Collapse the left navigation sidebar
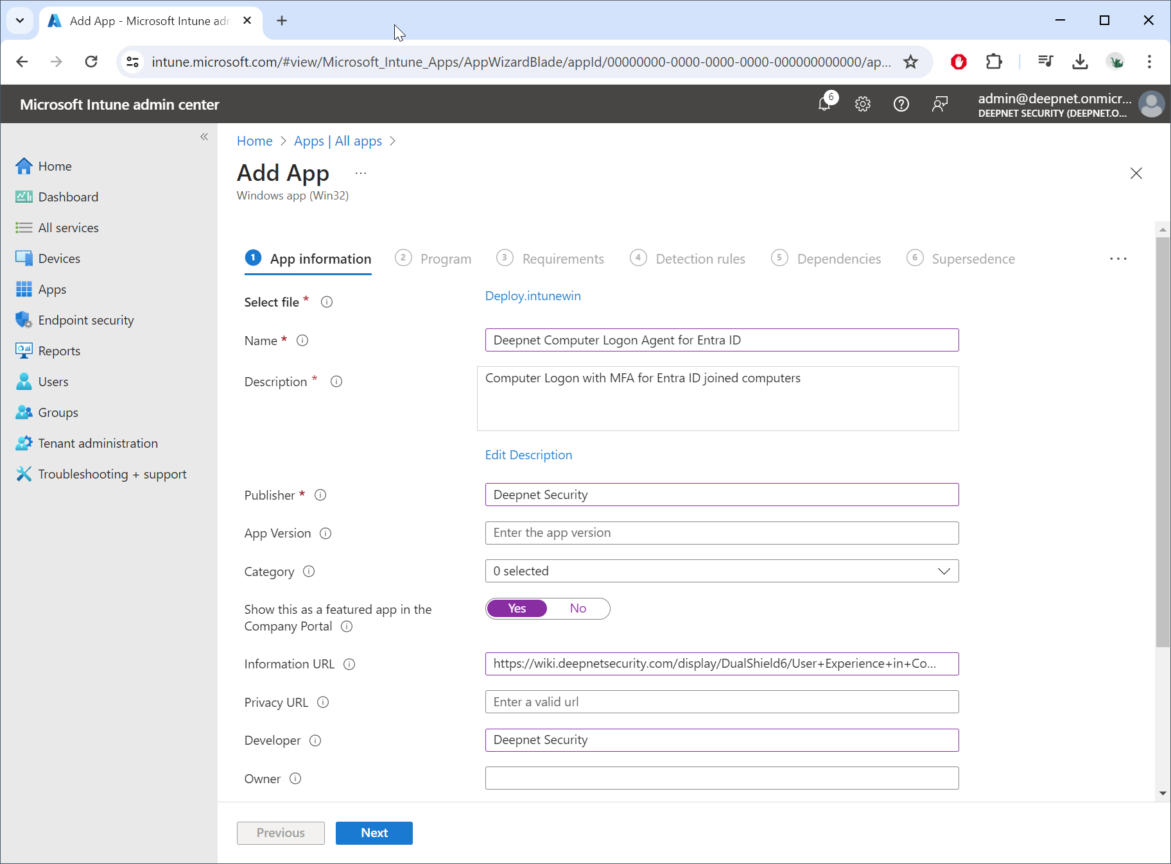1171x864 pixels. click(204, 137)
